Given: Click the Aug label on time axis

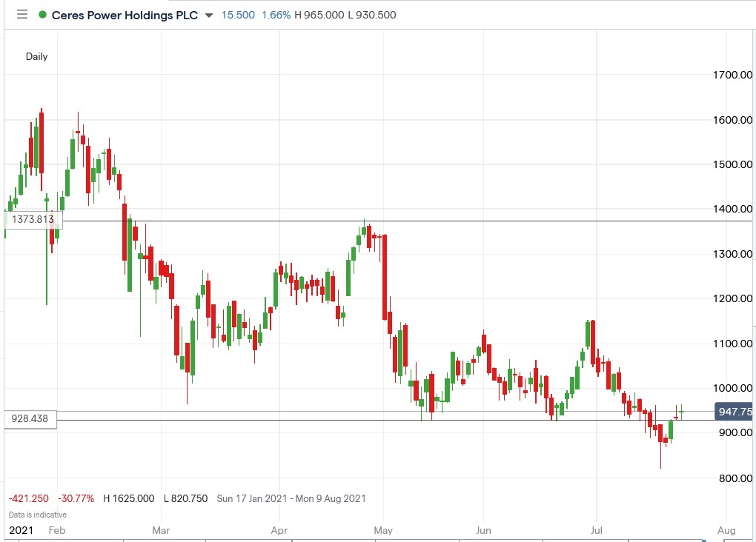Looking at the screenshot, I should tap(726, 530).
